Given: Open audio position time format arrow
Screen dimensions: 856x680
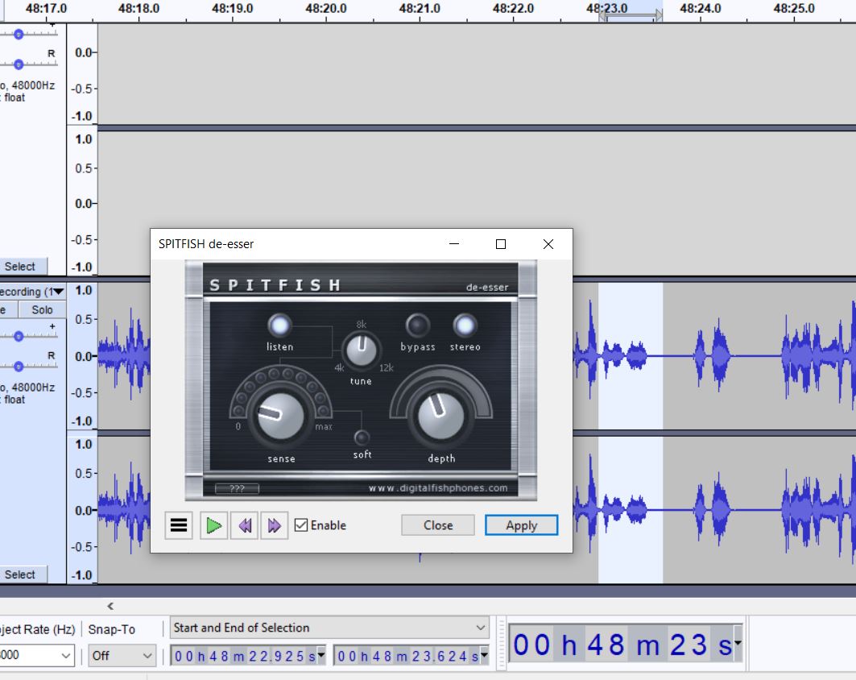Looking at the screenshot, I should point(738,644).
